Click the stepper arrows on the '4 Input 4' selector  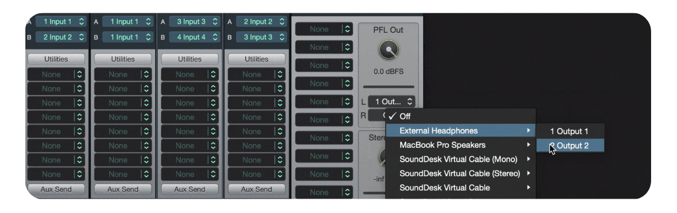click(215, 37)
